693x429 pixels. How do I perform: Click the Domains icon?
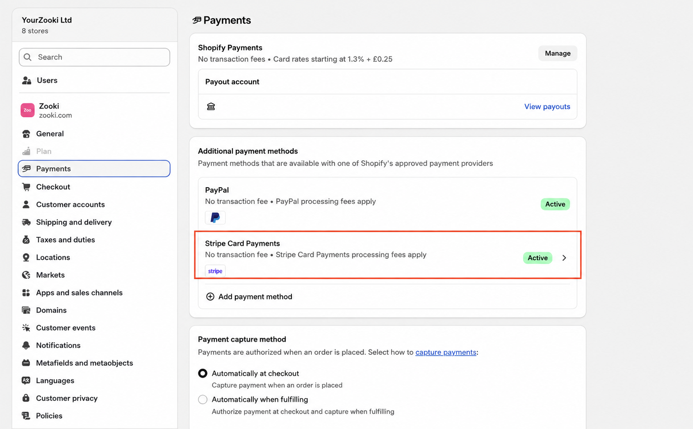pyautogui.click(x=26, y=310)
